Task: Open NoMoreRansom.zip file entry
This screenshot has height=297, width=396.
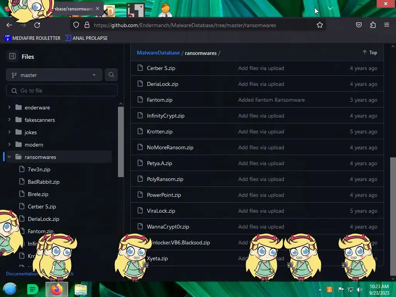Action: (x=170, y=147)
